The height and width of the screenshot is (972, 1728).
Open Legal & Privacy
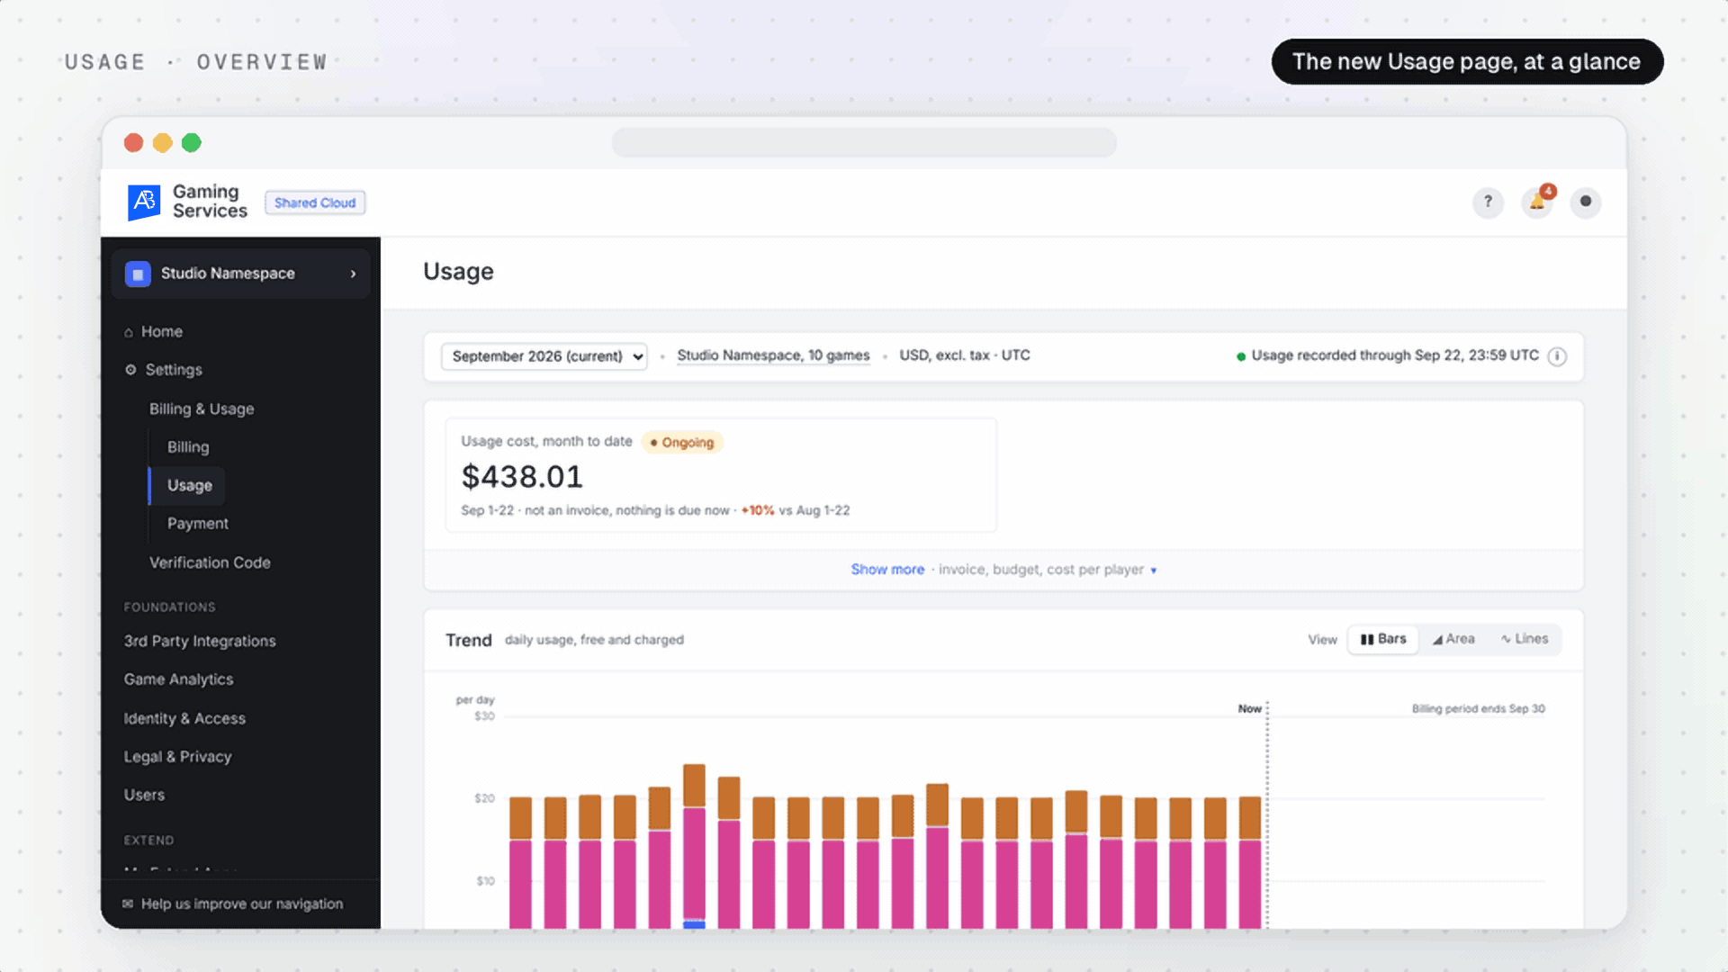[x=177, y=757]
